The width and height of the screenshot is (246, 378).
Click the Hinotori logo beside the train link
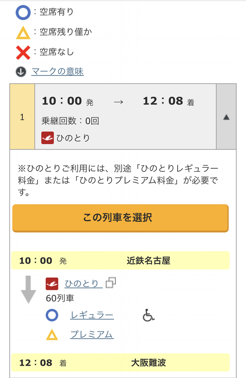52,284
